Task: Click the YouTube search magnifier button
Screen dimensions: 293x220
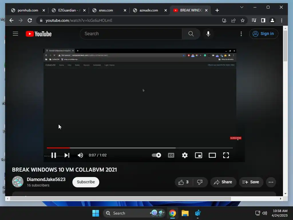Action: tap(191, 34)
